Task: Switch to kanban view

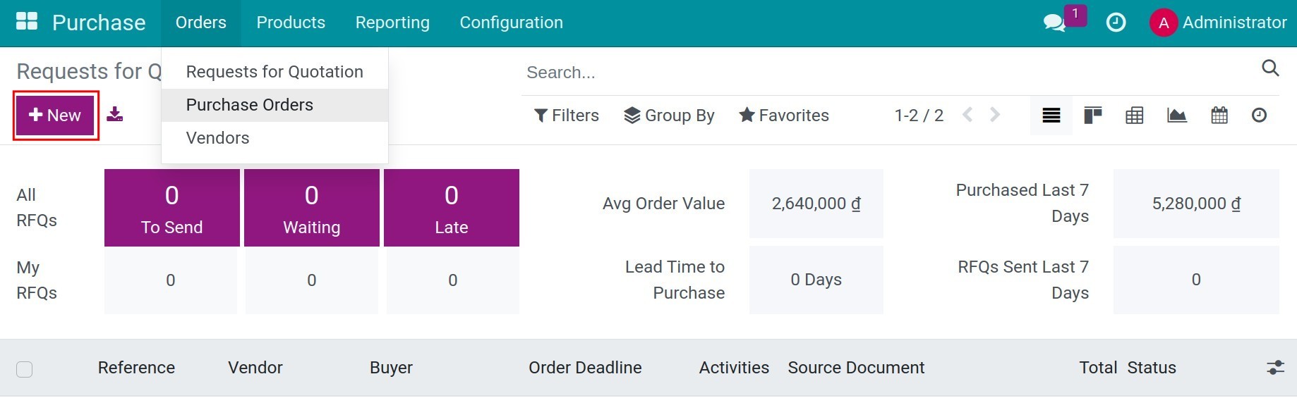Action: pyautogui.click(x=1093, y=116)
